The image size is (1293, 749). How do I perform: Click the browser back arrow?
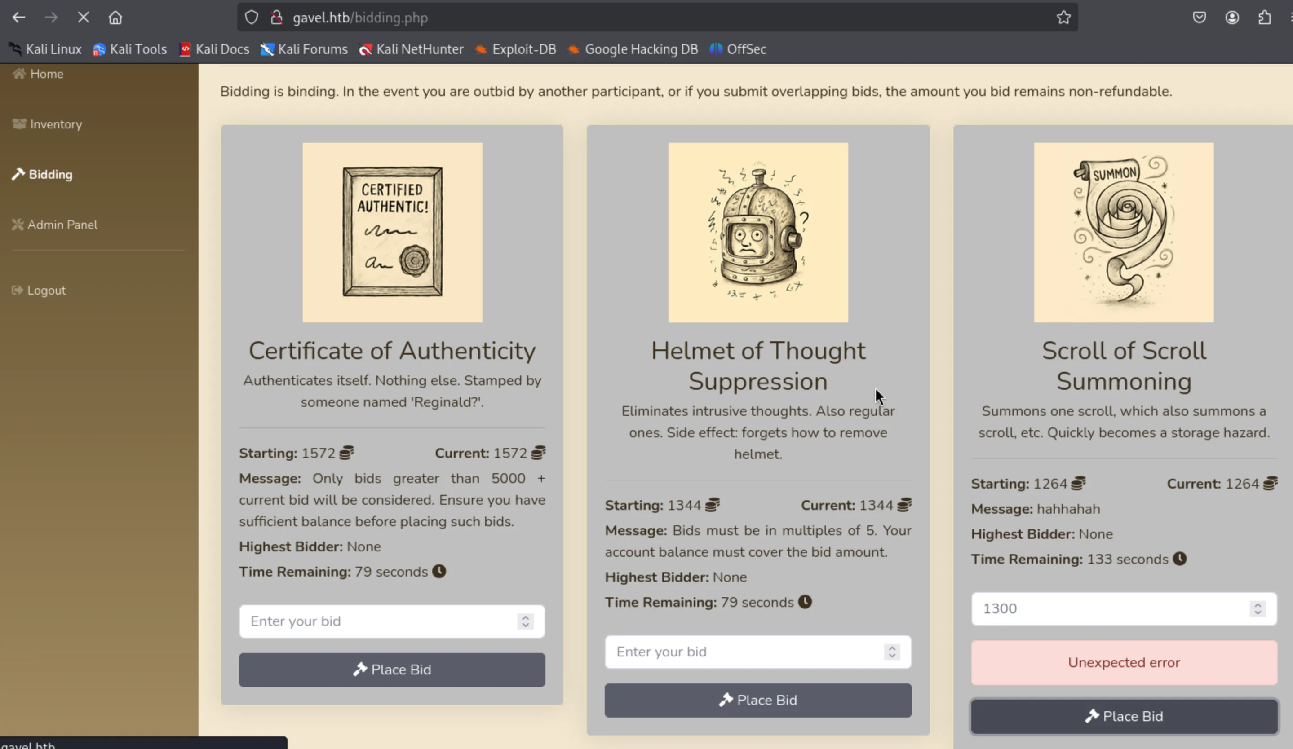19,18
